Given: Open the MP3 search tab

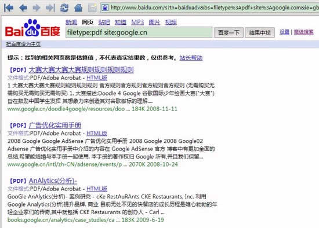Looking at the screenshot, I should point(137,22).
